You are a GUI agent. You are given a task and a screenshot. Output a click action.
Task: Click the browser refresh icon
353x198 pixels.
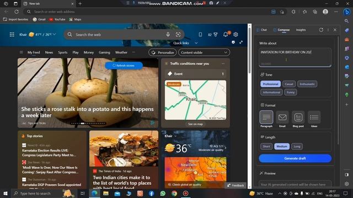(17, 12)
